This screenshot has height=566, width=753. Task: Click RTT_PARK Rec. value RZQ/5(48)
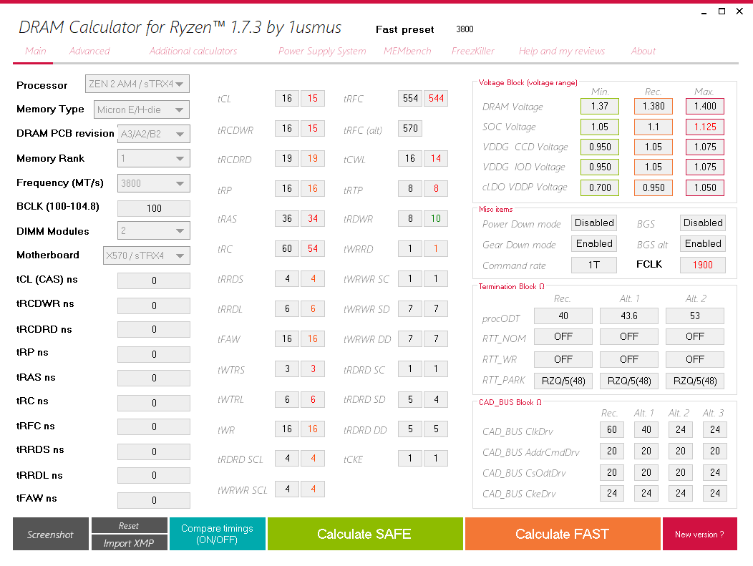click(x=563, y=381)
